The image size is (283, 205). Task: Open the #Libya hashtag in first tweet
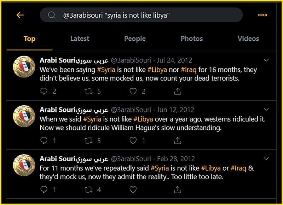157,70
